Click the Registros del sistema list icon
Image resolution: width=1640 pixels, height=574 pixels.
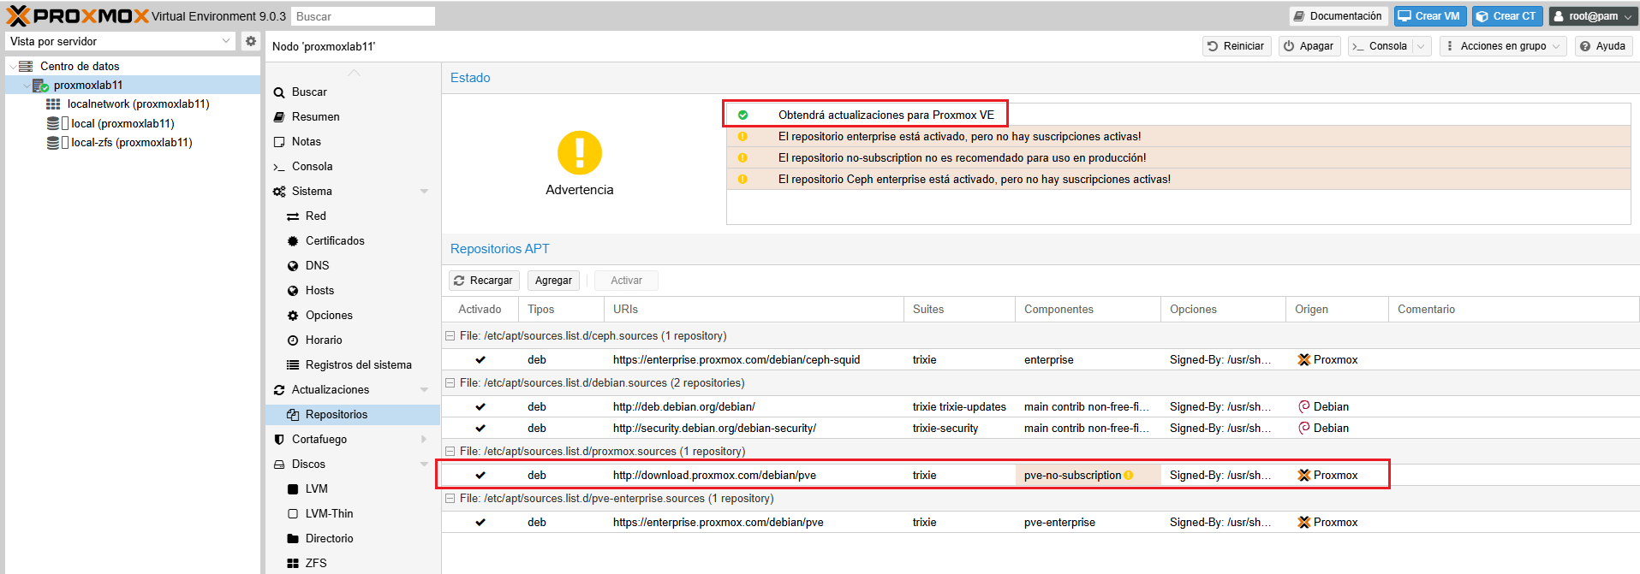(293, 364)
